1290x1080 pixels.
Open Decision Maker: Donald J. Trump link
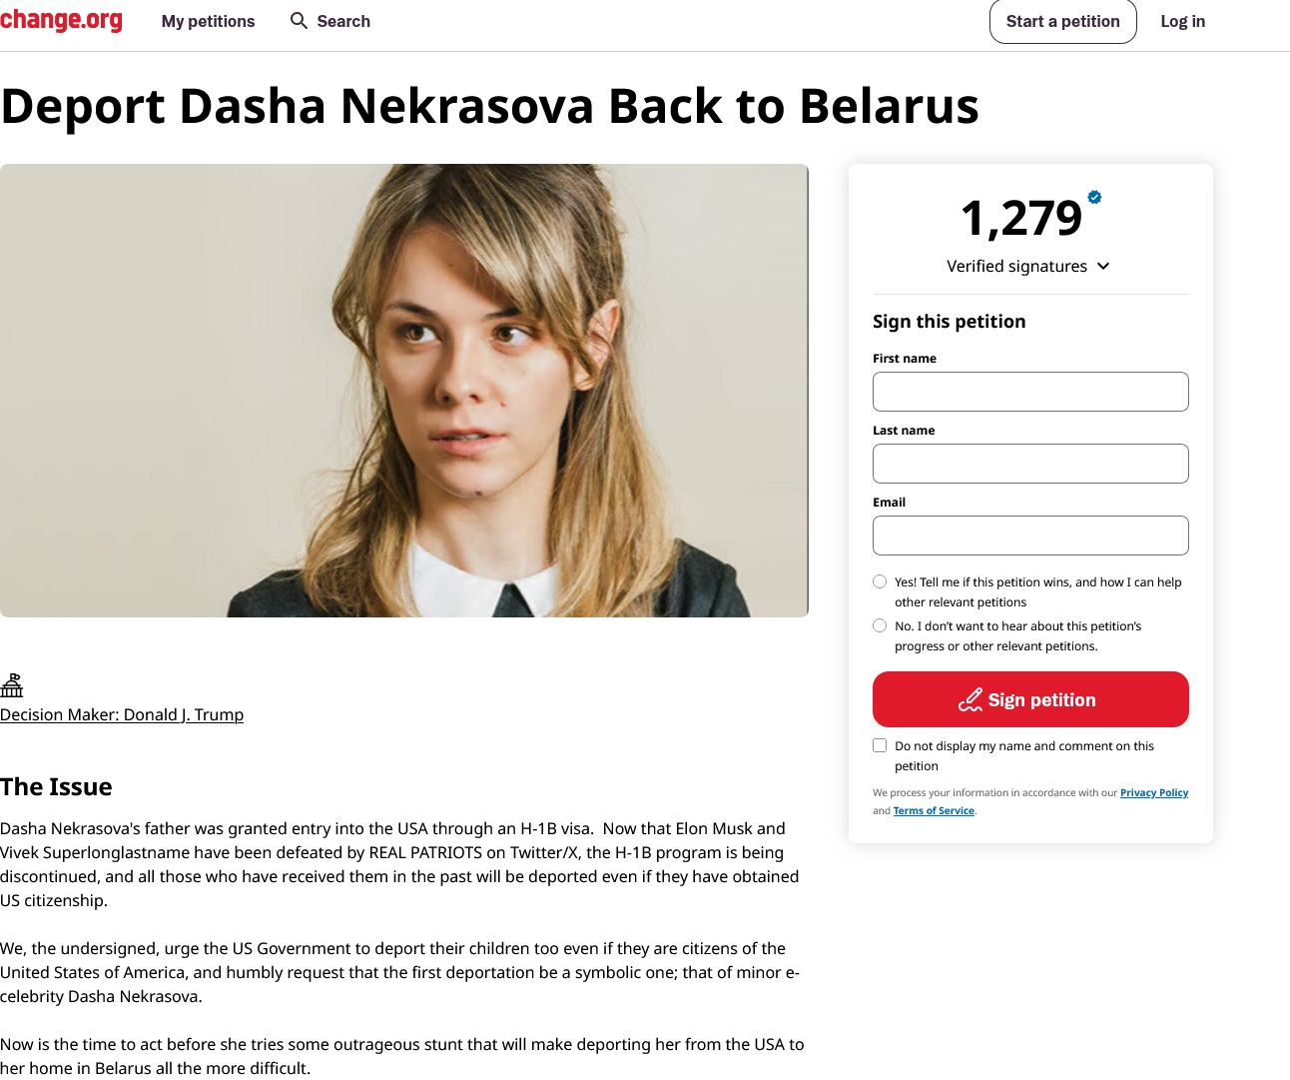coord(122,714)
